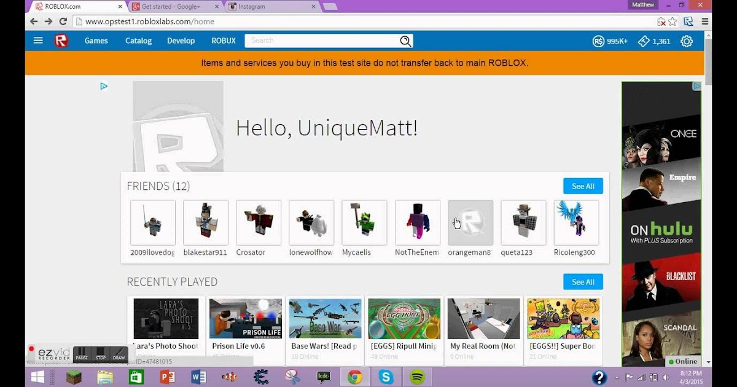This screenshot has height=387, width=737.
Task: Click the browser address bar URL
Action: click(x=150, y=21)
